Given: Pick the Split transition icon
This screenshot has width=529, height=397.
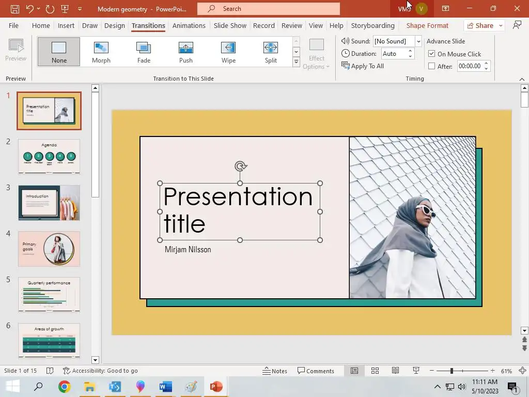Looking at the screenshot, I should 271,51.
